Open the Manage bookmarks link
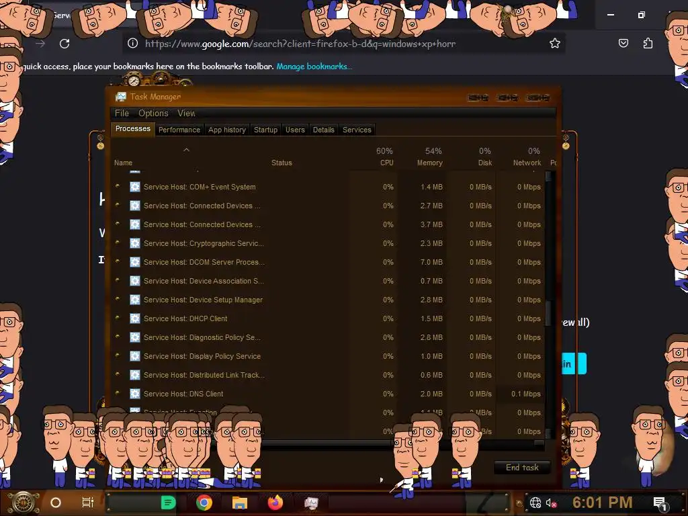This screenshot has height=516, width=688. [x=314, y=67]
